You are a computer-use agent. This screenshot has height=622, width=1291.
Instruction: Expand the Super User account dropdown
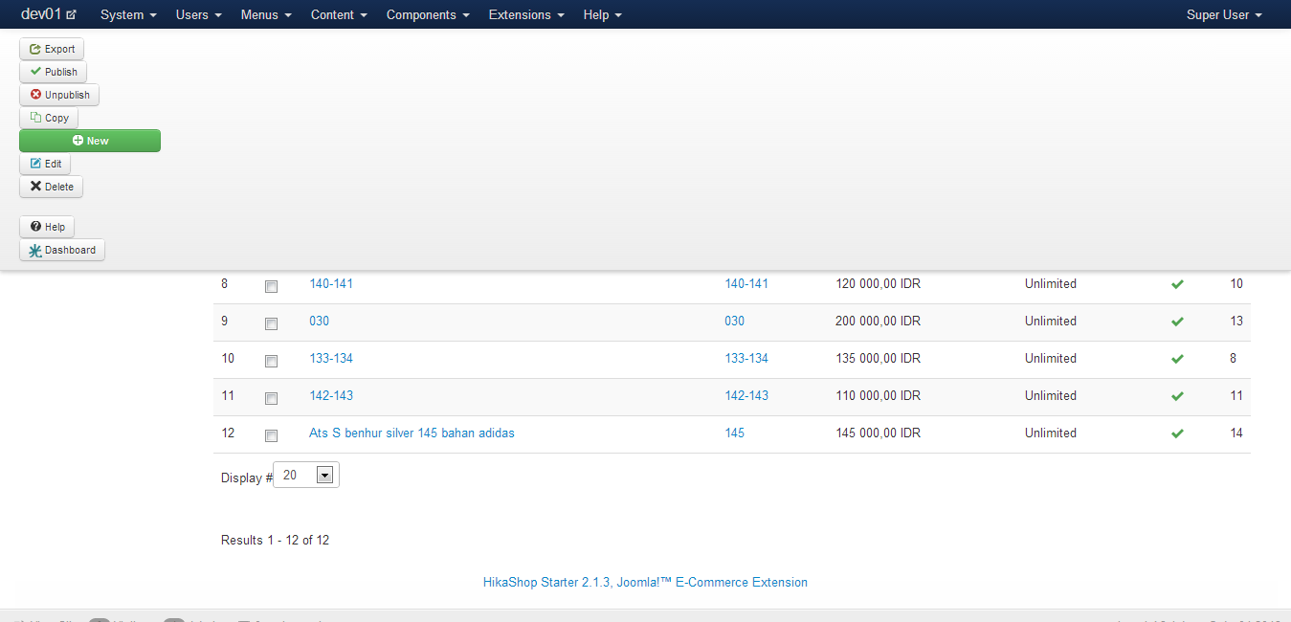tap(1224, 15)
